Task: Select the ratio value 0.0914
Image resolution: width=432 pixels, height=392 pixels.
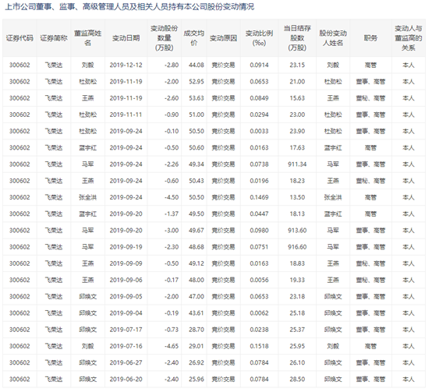Action: pos(259,65)
